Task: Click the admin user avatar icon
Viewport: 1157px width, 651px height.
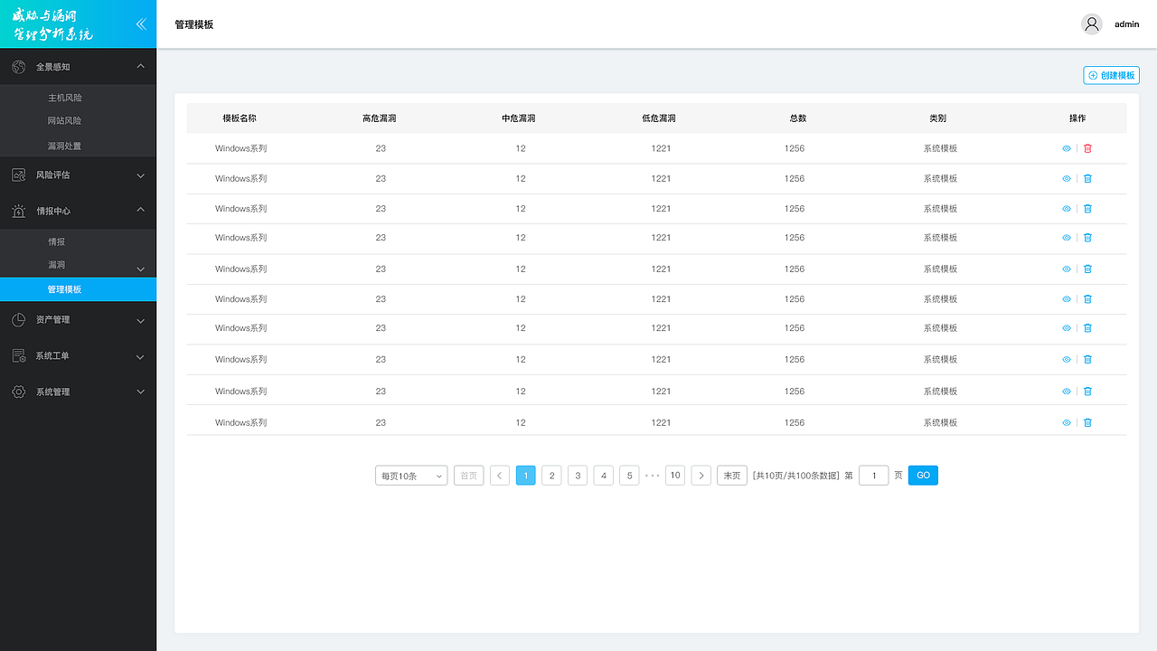Action: point(1091,24)
